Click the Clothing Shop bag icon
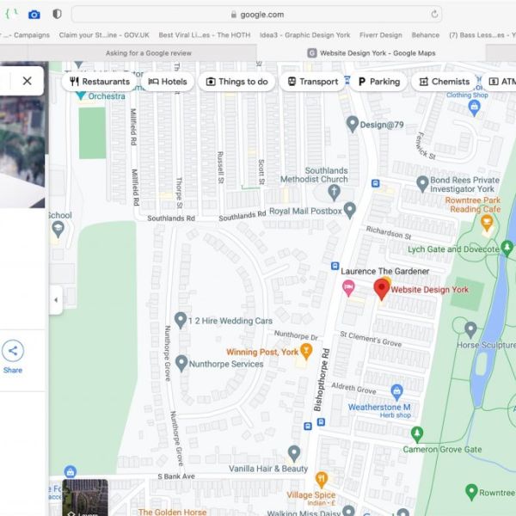 (x=474, y=107)
